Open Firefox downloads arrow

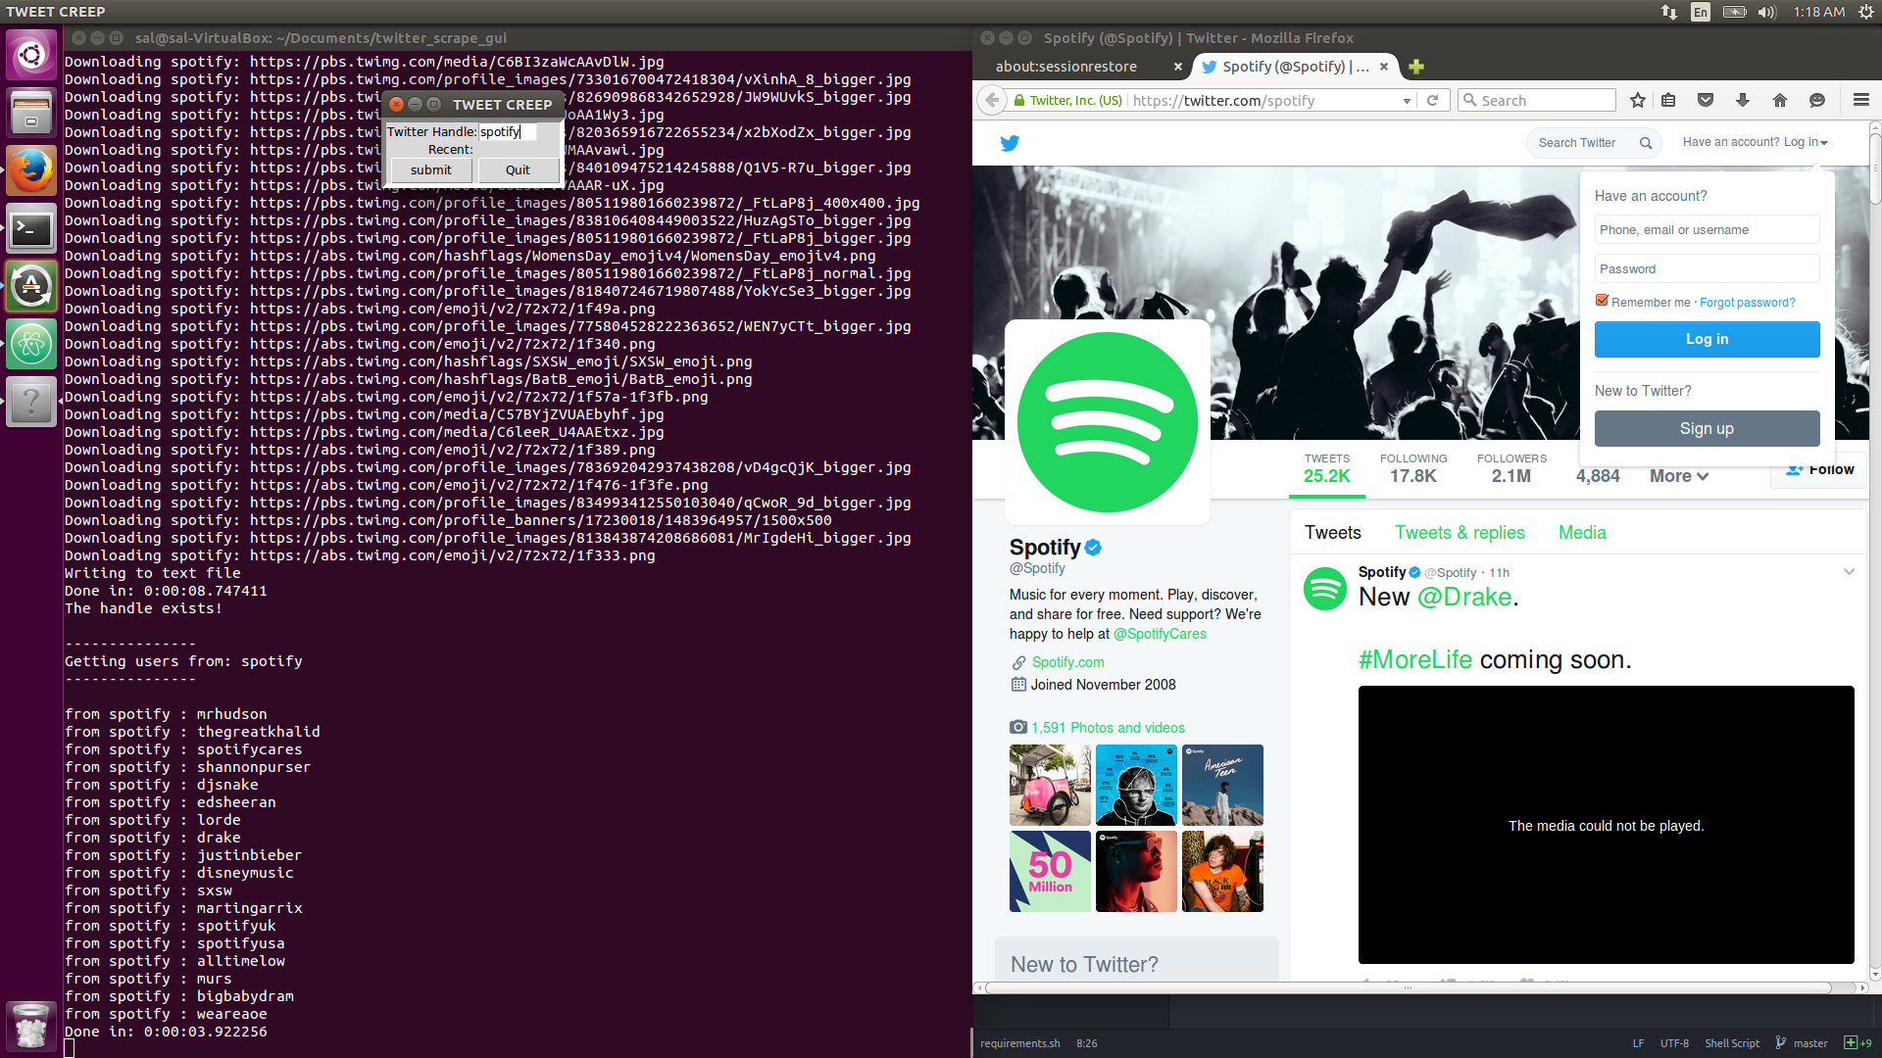(x=1743, y=100)
